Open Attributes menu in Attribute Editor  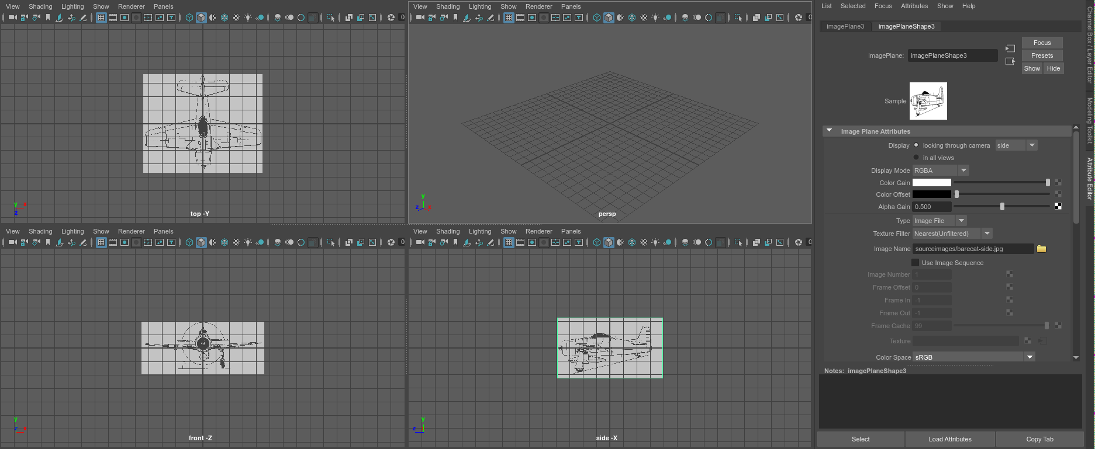coord(914,6)
